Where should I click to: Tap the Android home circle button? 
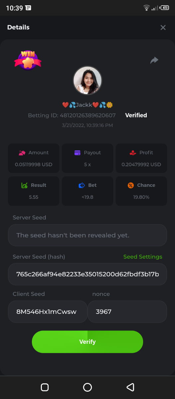[87, 387]
